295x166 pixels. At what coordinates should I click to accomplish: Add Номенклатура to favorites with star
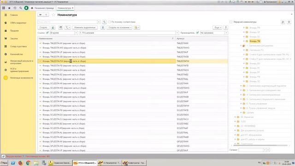tap(53, 15)
